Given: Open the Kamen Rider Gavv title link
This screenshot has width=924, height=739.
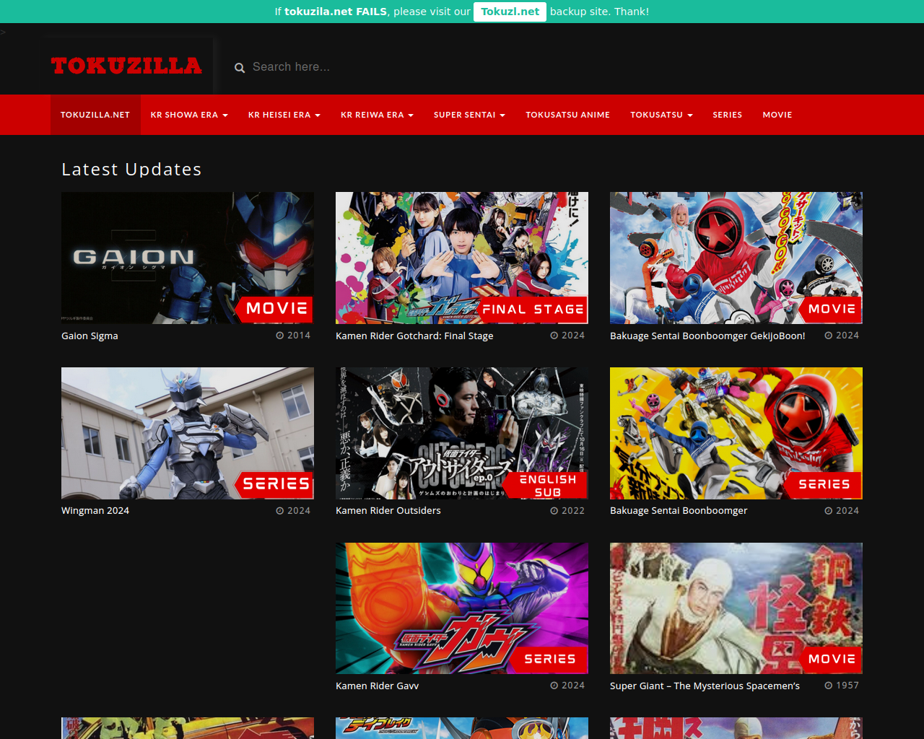Looking at the screenshot, I should click(377, 686).
